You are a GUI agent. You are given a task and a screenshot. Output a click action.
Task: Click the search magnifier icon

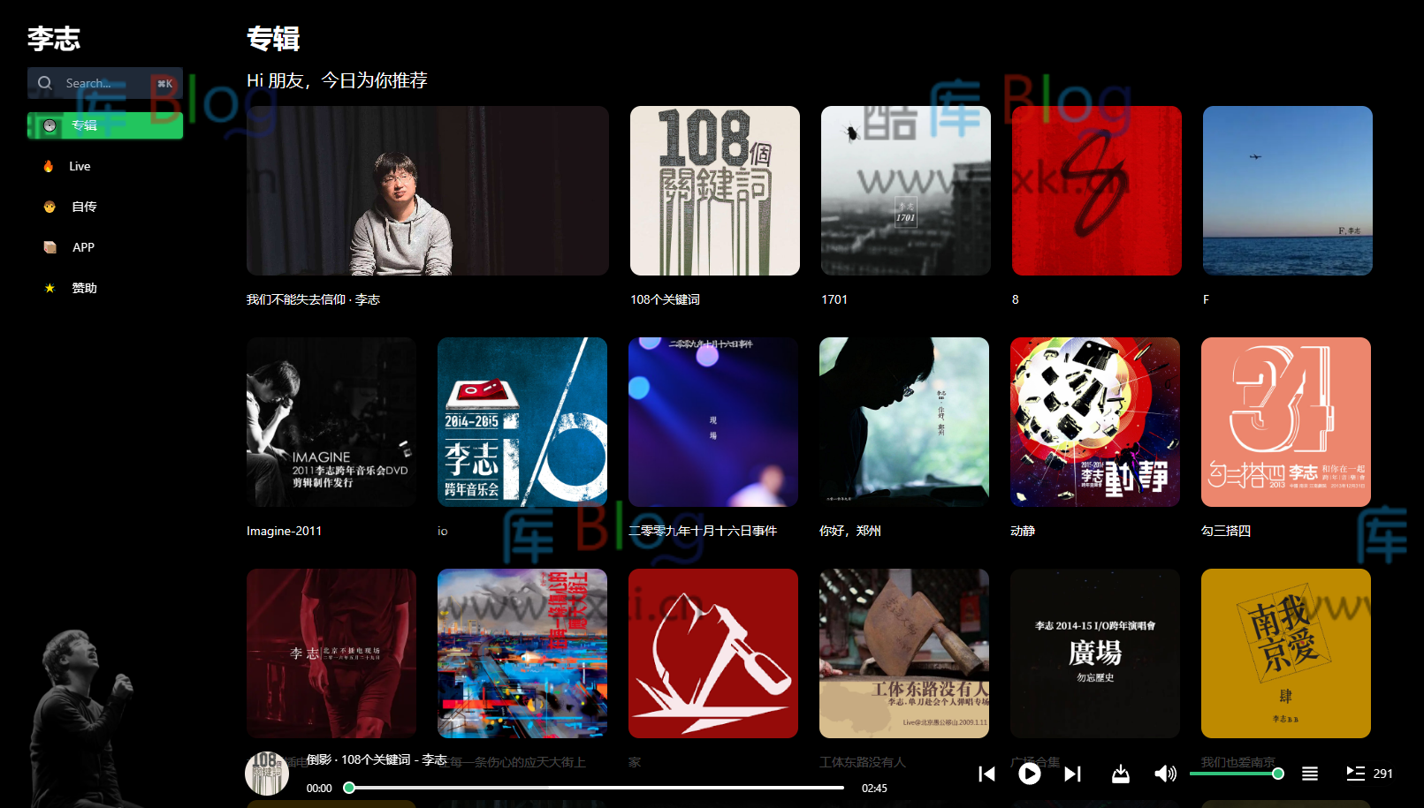[45, 82]
